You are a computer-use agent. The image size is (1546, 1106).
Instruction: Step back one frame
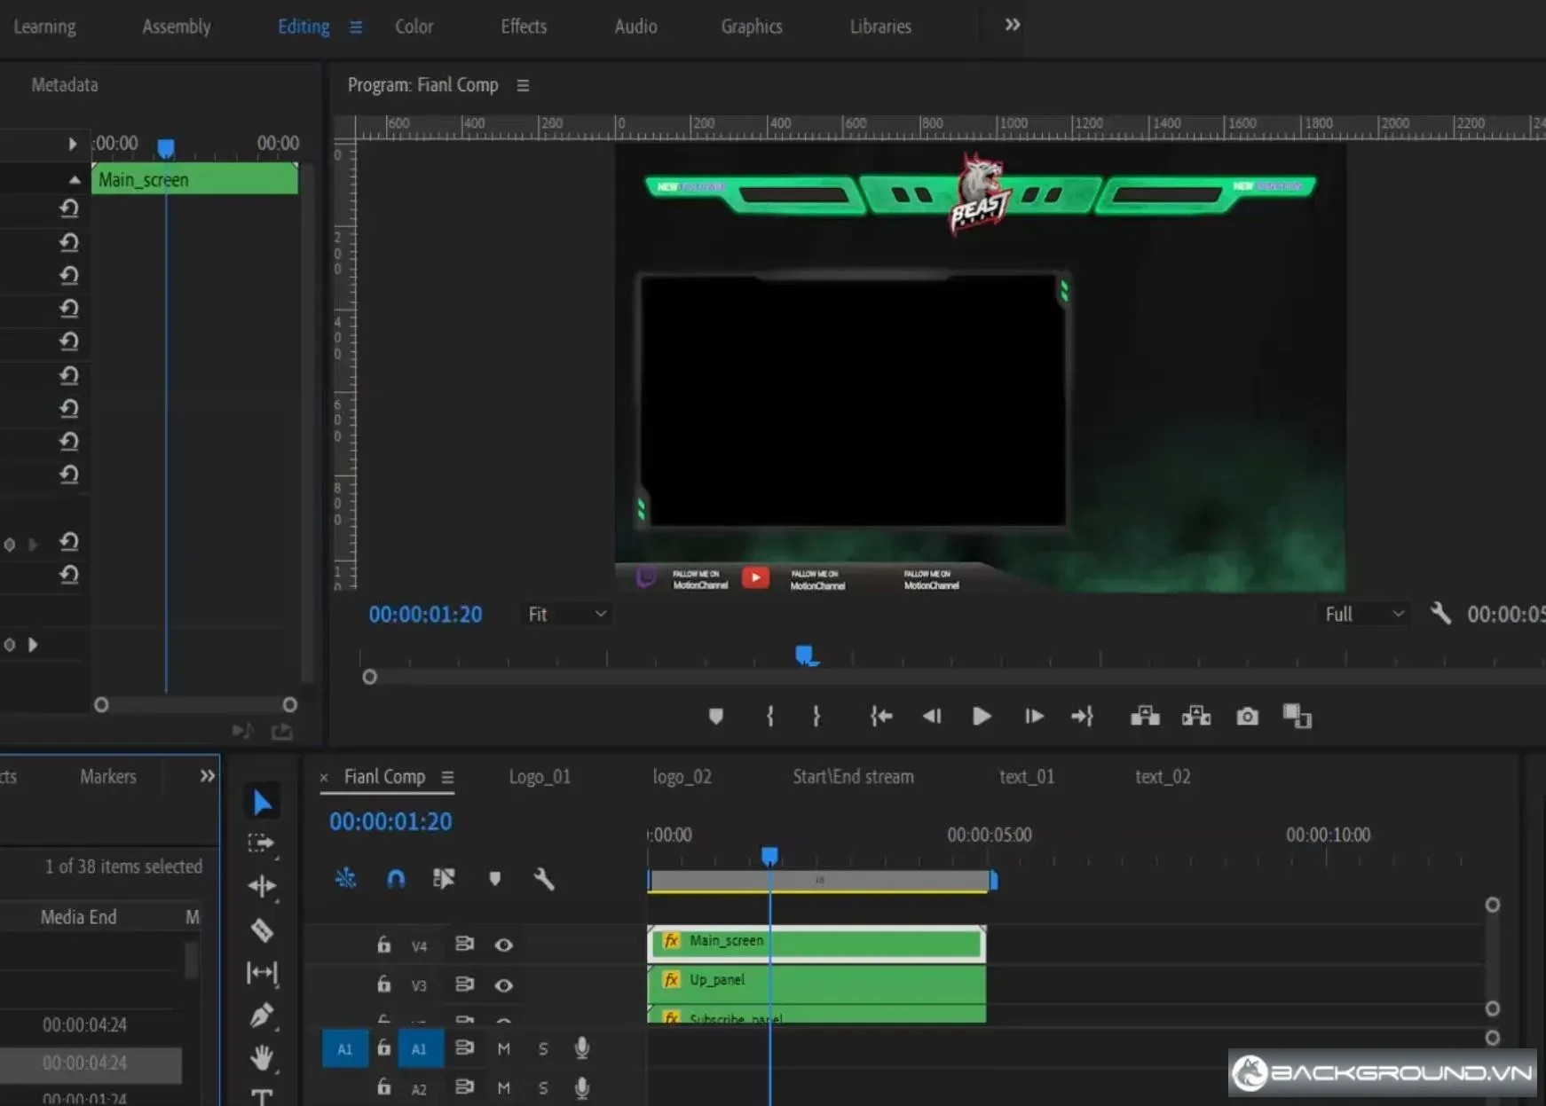(931, 717)
